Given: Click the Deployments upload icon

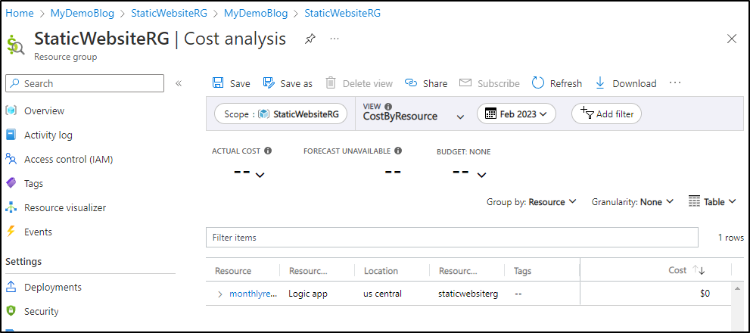Looking at the screenshot, I should tap(11, 287).
